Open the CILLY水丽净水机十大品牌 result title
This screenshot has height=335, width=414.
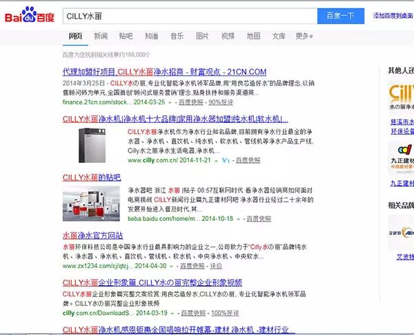click(175, 119)
